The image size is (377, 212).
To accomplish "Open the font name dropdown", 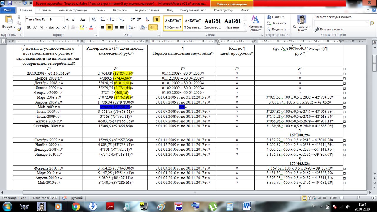I will click(47, 19).
